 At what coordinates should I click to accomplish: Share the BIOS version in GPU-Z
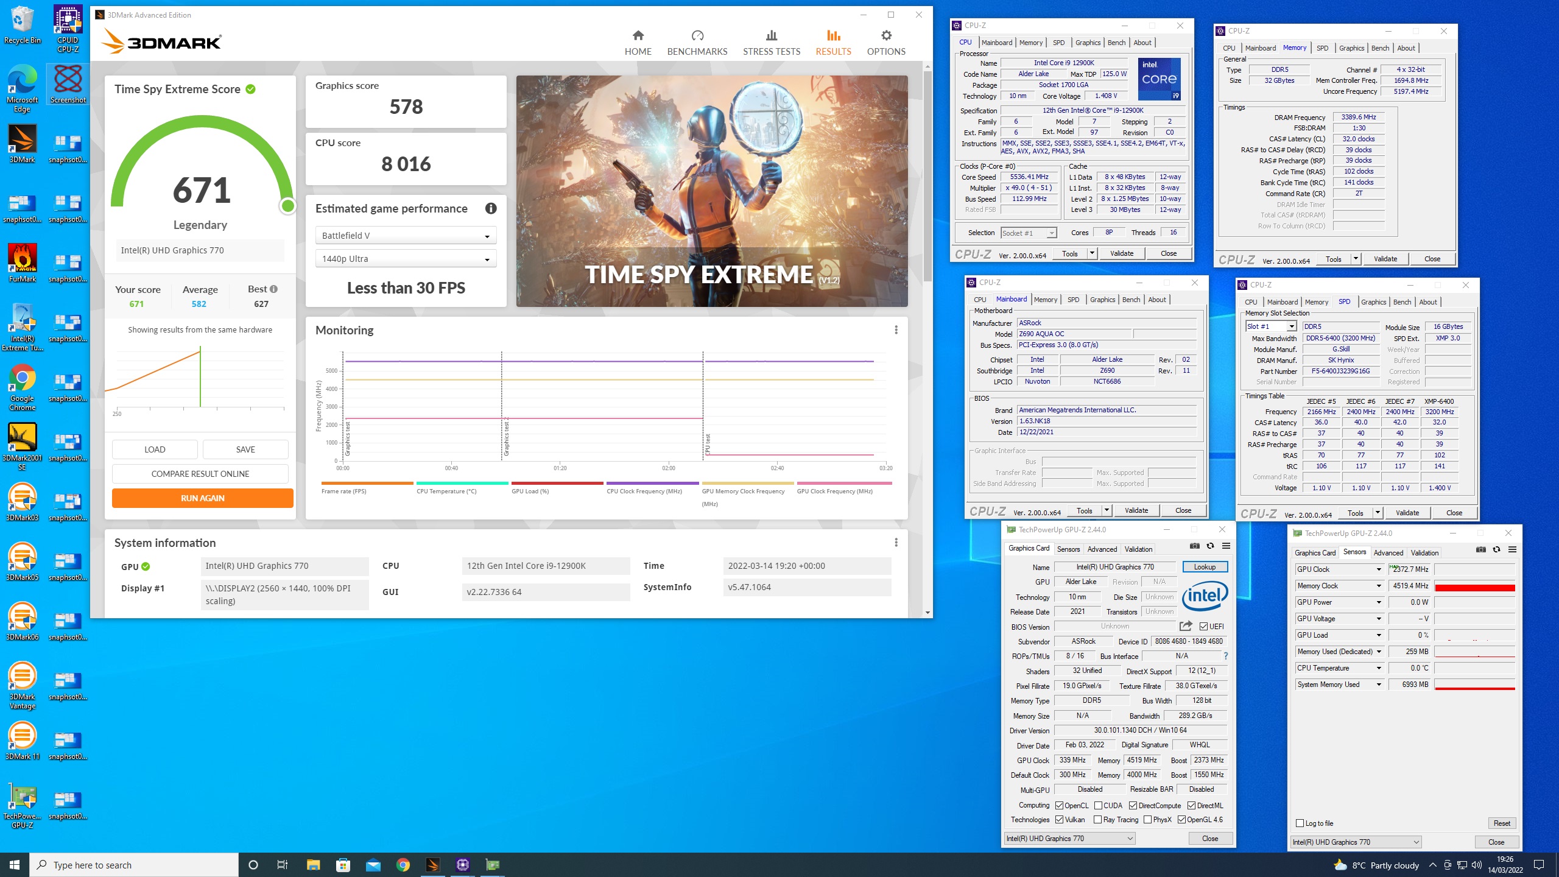pos(1185,626)
